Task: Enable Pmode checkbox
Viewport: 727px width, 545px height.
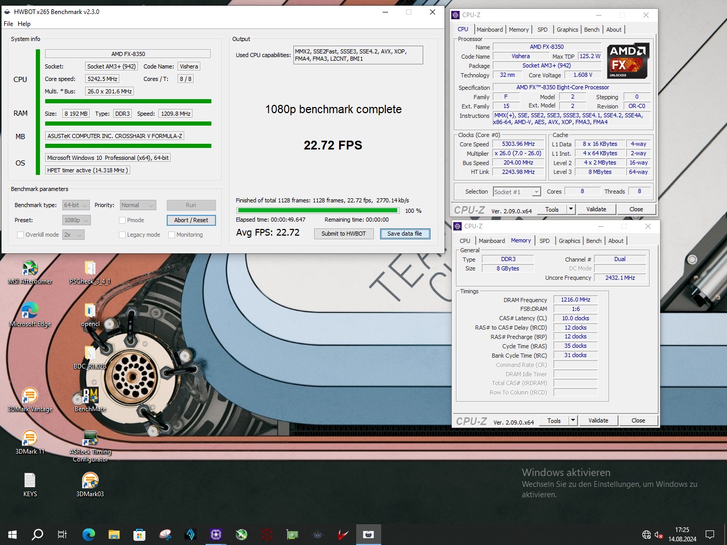Action: pos(122,220)
